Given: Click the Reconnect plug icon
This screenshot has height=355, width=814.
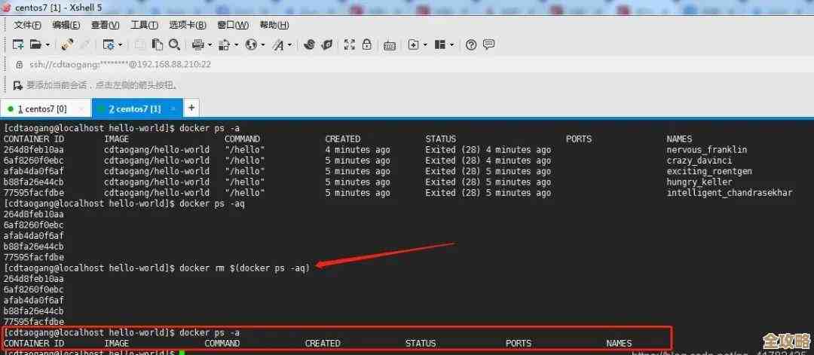Looking at the screenshot, I should (x=67, y=44).
